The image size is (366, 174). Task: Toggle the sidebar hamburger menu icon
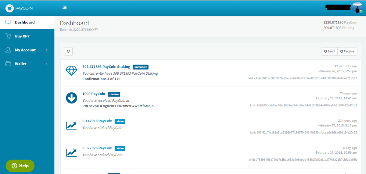[65, 7]
